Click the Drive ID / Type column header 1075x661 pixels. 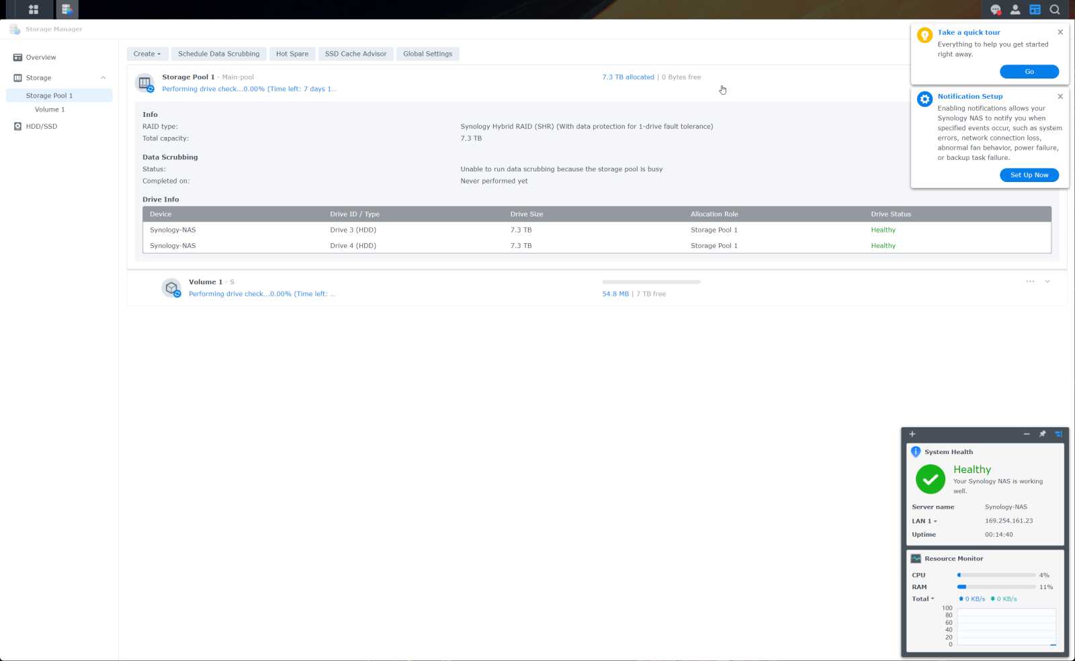[x=413, y=214]
